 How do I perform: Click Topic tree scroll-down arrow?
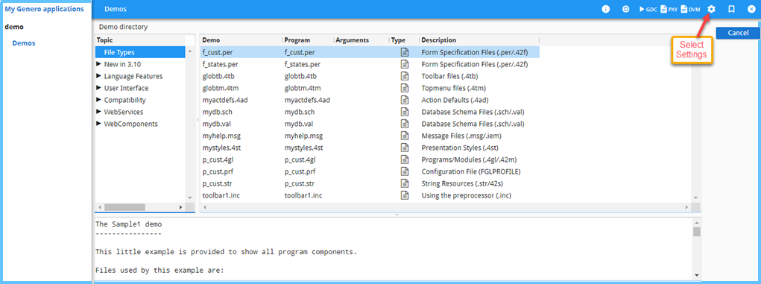pos(190,198)
